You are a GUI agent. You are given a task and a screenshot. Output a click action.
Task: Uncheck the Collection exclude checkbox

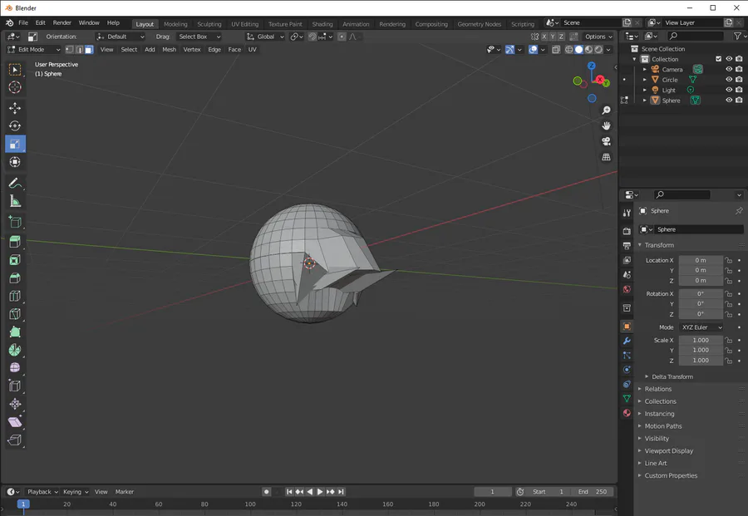point(718,59)
